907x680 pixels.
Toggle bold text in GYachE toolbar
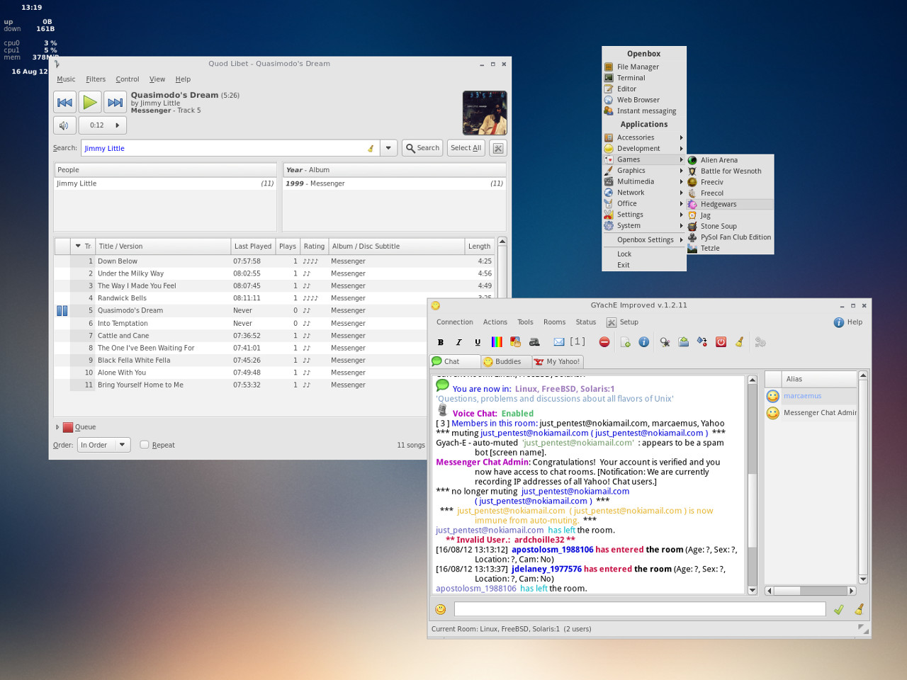(x=441, y=342)
